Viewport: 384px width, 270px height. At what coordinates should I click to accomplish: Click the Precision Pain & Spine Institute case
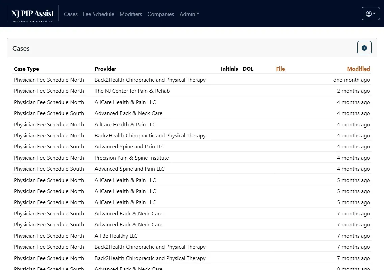[x=132, y=158]
